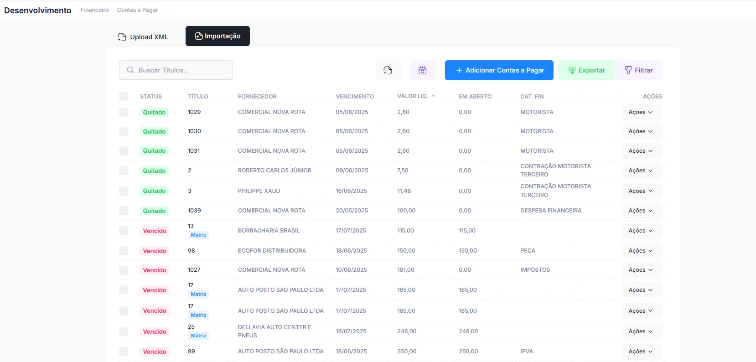Click the download icon in Exportar
Image resolution: width=756 pixels, height=362 pixels.
[572, 70]
